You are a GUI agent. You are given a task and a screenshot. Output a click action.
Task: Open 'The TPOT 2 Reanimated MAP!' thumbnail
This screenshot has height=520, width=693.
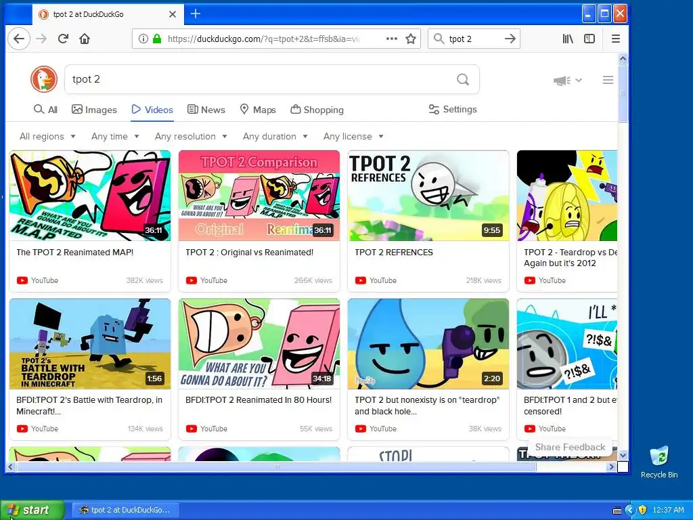90,196
